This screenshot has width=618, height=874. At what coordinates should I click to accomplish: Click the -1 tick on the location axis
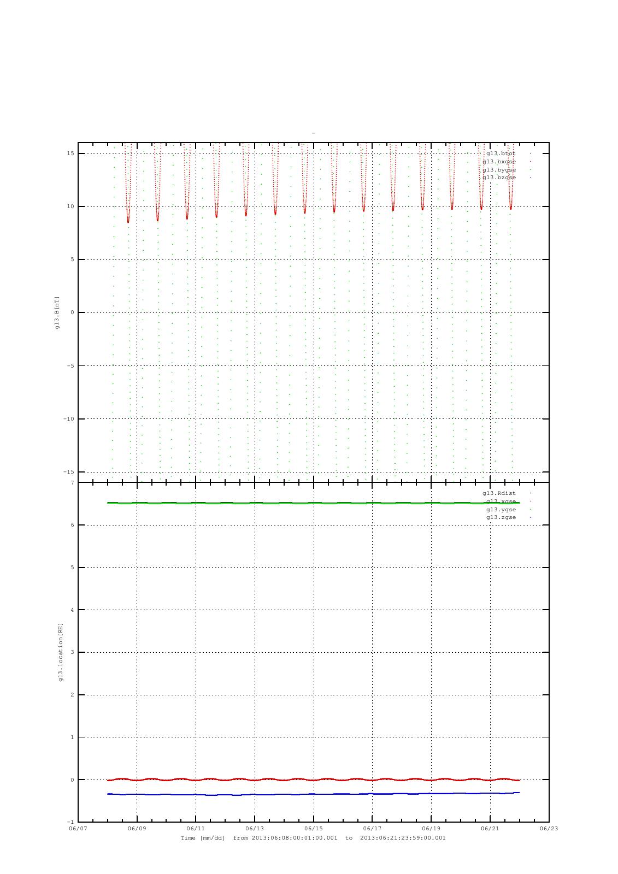(70, 822)
